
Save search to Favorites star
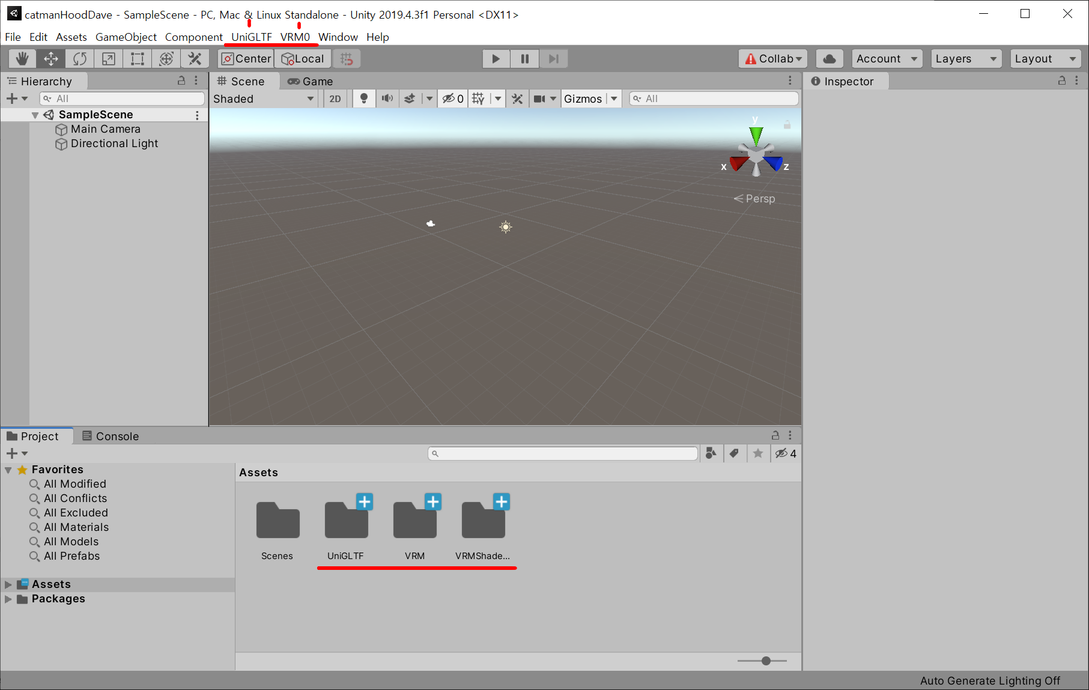coord(758,453)
